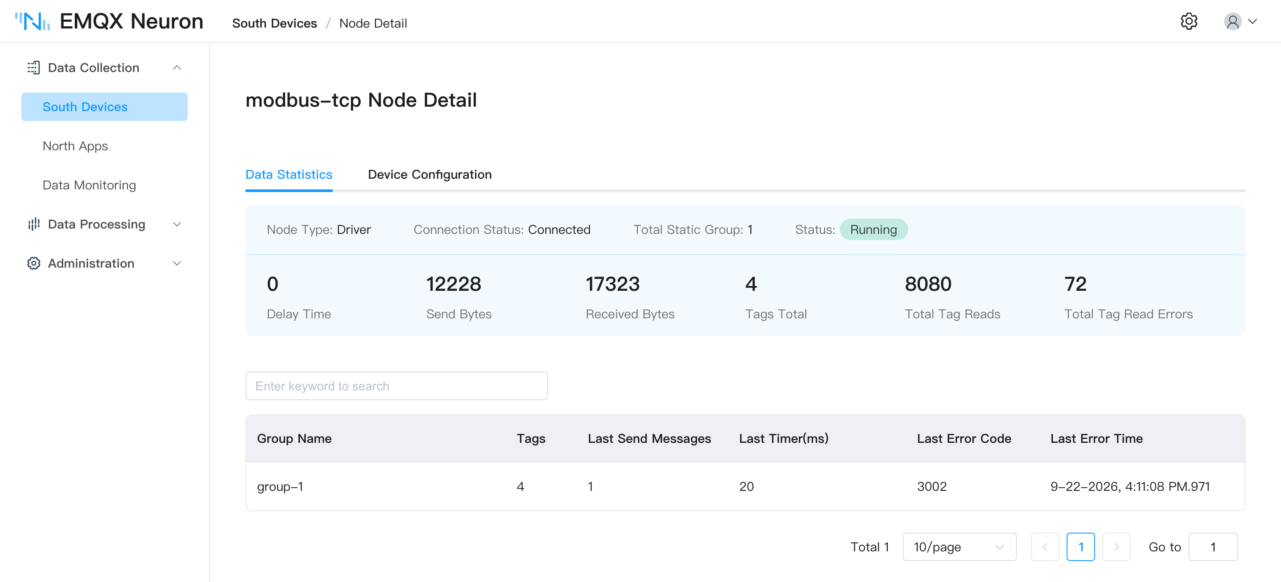Go to the previous page arrow
This screenshot has height=582, width=1281.
click(x=1045, y=547)
